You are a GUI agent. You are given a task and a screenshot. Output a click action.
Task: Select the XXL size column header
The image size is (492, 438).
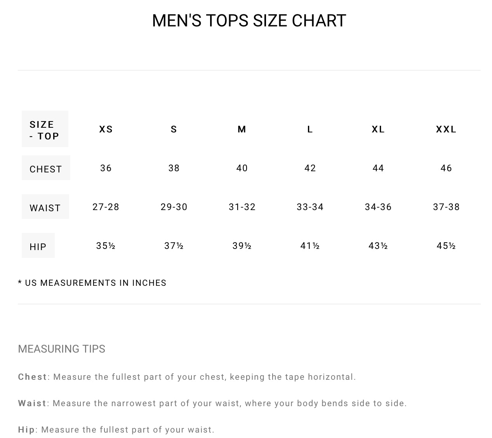point(446,129)
